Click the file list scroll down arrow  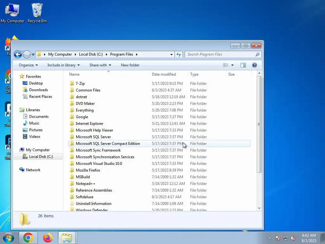point(259,208)
